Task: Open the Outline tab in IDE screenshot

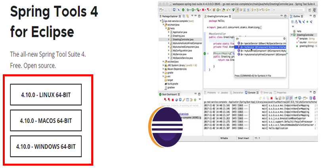Action: coord(297,16)
